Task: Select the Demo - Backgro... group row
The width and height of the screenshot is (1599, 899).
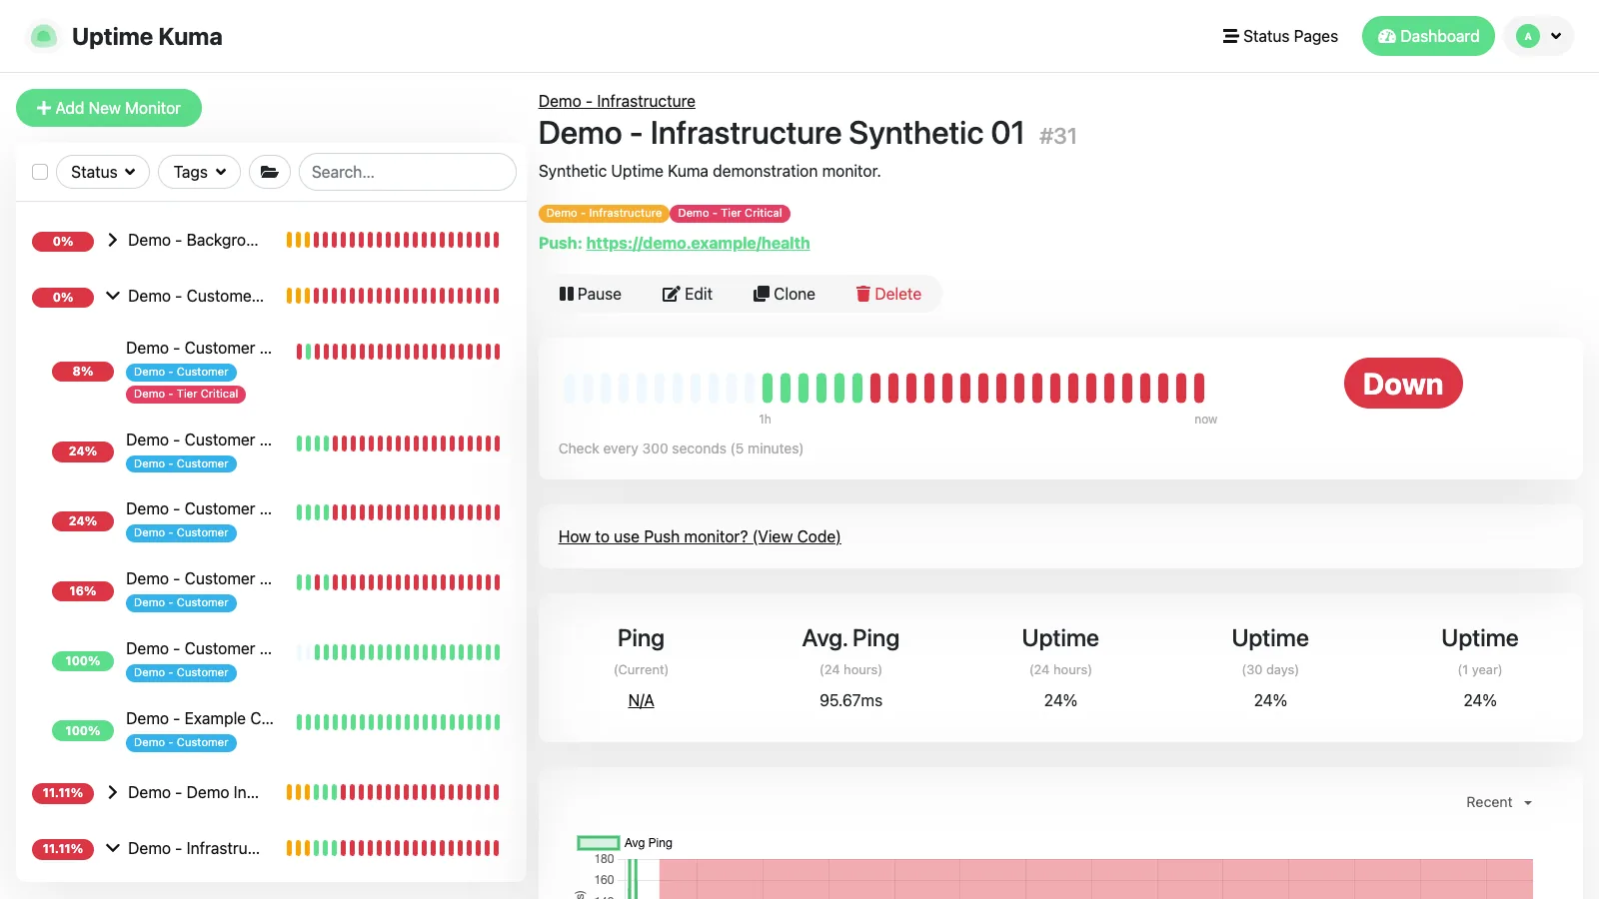Action: click(x=271, y=240)
